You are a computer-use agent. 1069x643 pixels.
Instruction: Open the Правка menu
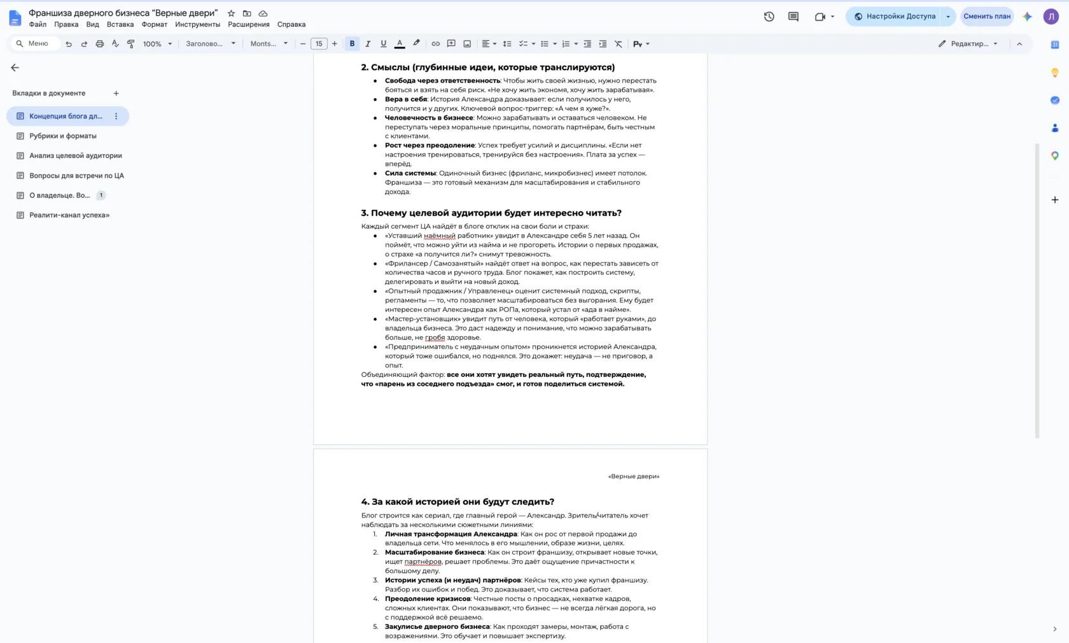pyautogui.click(x=66, y=24)
